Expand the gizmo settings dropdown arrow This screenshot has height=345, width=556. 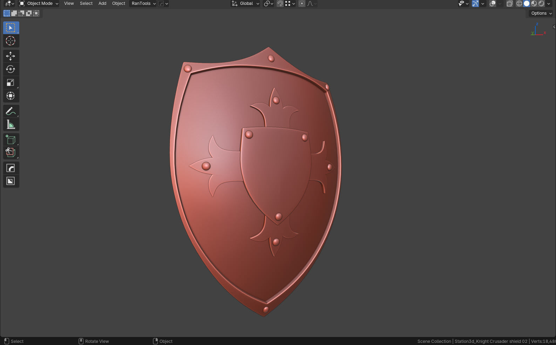(483, 4)
